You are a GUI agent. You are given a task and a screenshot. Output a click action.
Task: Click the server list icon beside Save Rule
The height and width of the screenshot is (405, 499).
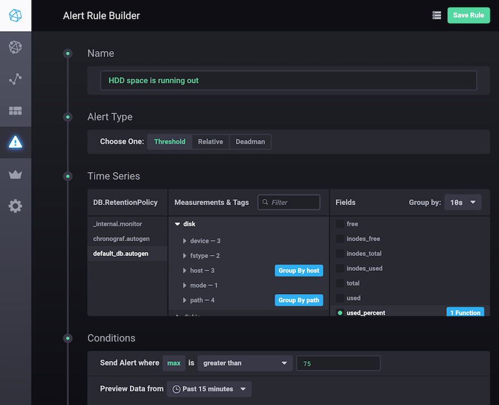pos(437,15)
